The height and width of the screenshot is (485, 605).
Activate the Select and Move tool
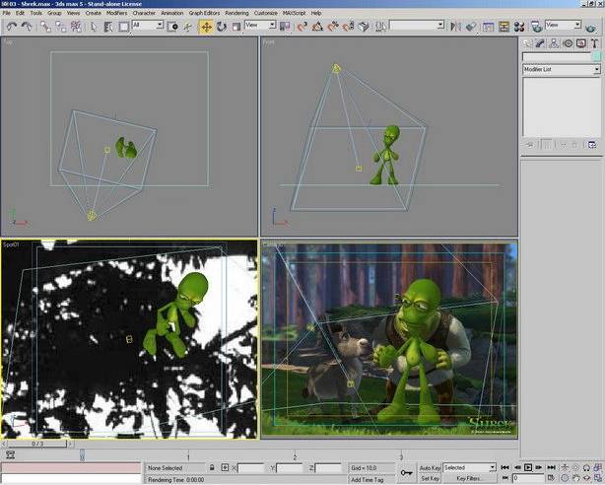[206, 27]
